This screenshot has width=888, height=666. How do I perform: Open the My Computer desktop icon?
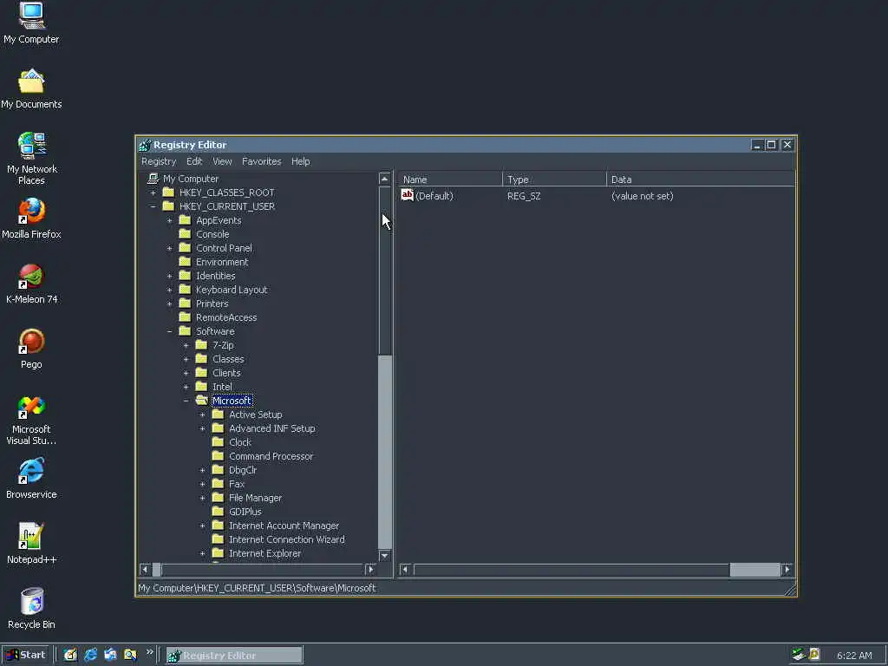[31, 16]
